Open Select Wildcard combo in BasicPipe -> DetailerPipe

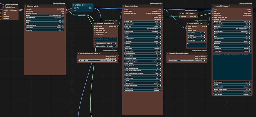[x=106, y=46]
